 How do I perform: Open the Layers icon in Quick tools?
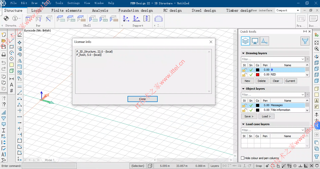click(x=246, y=41)
